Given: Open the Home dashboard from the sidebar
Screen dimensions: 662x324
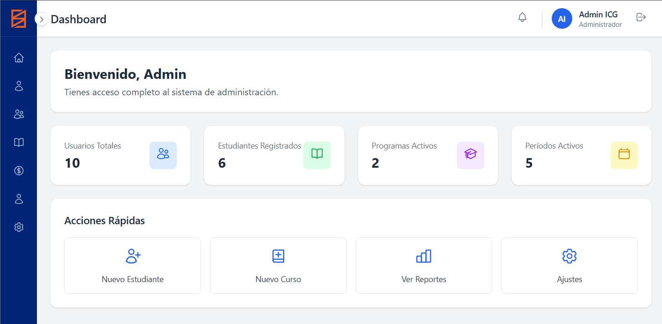Looking at the screenshot, I should click(x=19, y=57).
